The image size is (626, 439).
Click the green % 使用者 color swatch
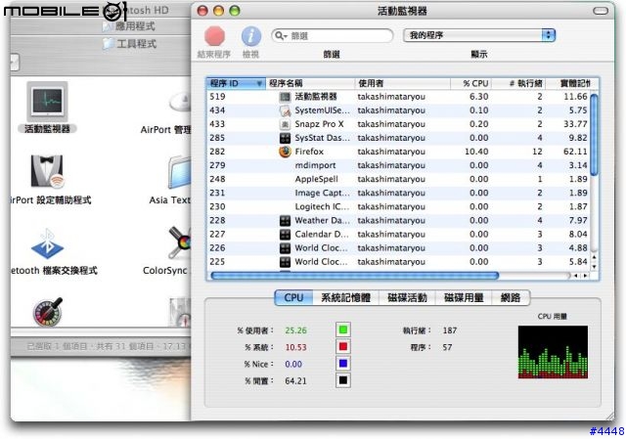[x=343, y=330]
